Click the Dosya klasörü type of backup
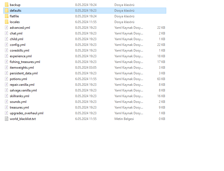 click(125, 5)
